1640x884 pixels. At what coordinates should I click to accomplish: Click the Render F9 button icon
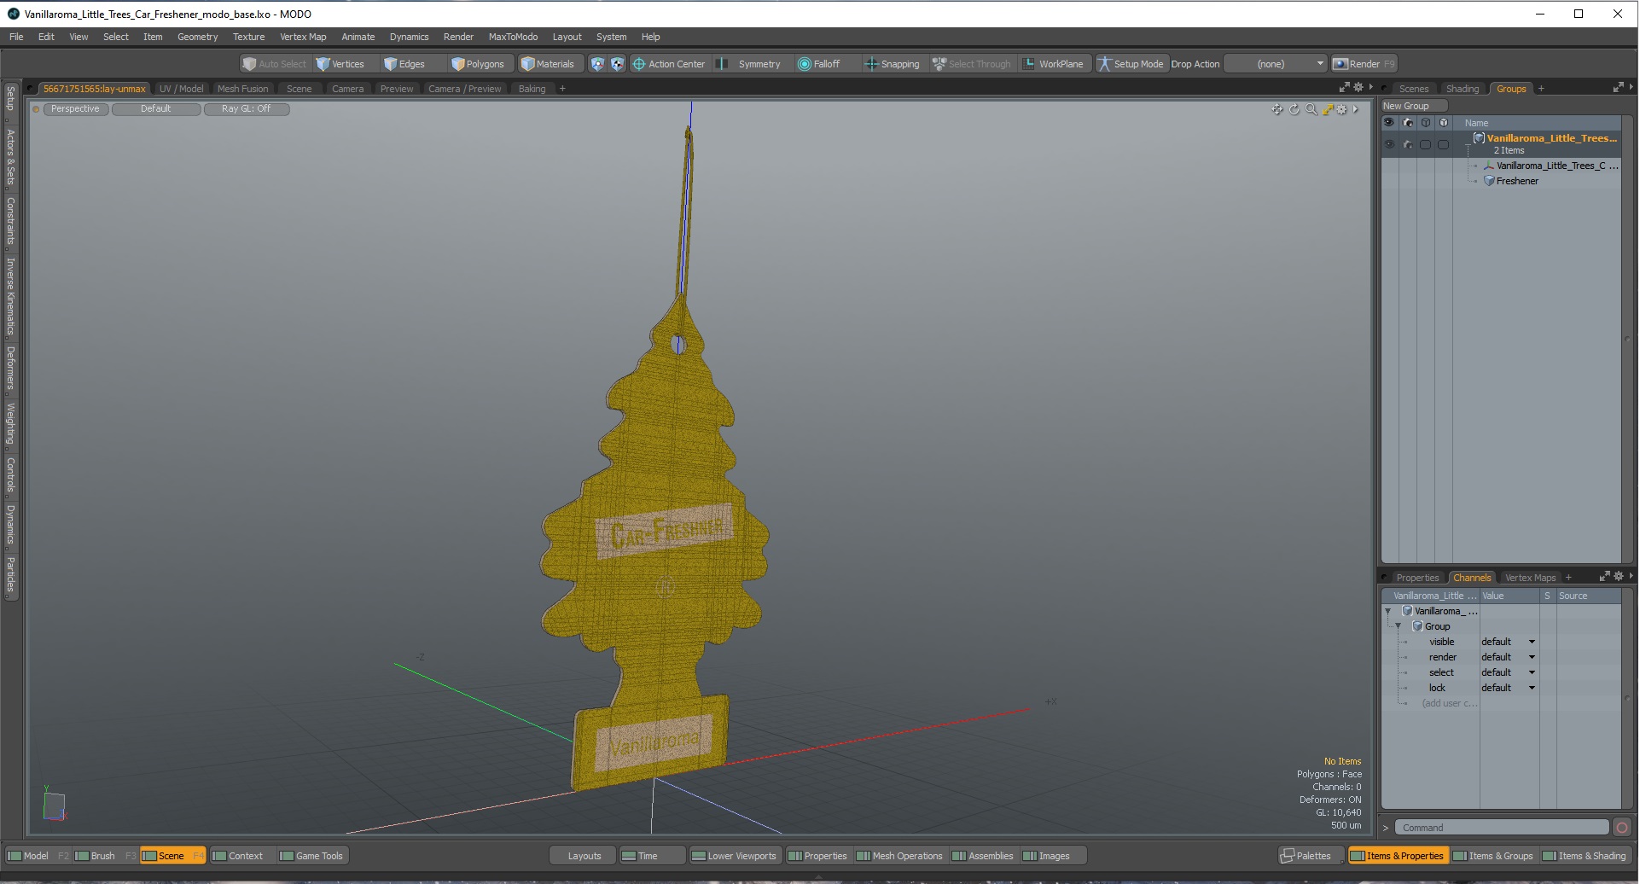pyautogui.click(x=1340, y=64)
